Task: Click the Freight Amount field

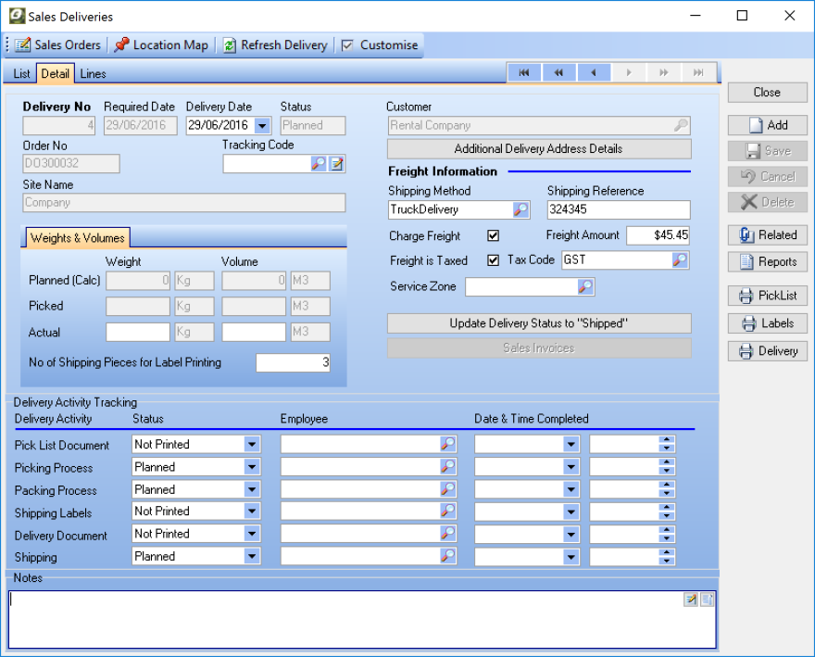Action: pos(658,235)
